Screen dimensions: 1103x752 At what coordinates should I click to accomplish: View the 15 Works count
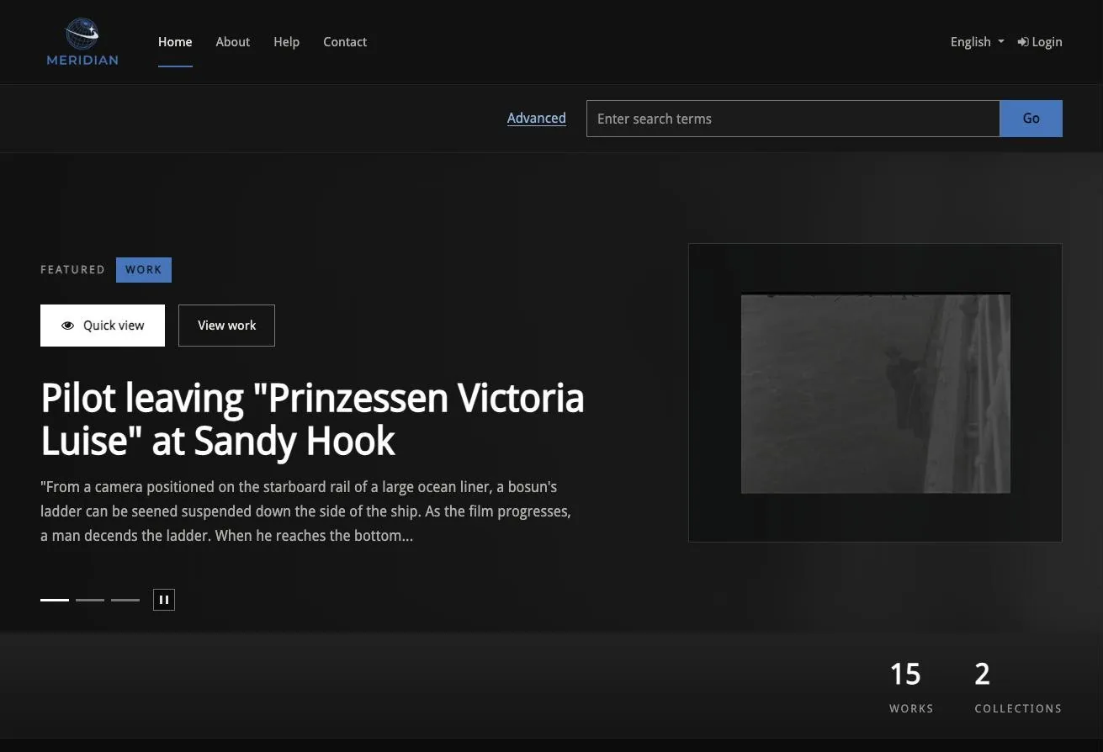pos(910,686)
